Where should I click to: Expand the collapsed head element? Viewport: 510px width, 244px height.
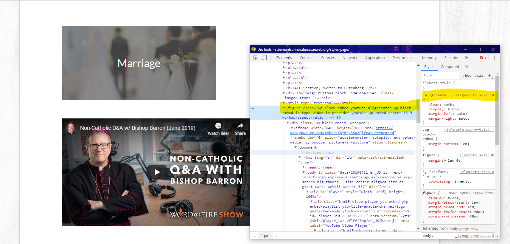tap(304, 167)
